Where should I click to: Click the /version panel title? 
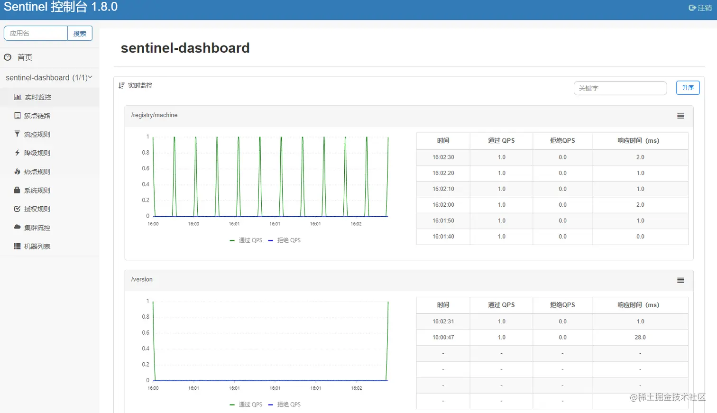[142, 279]
